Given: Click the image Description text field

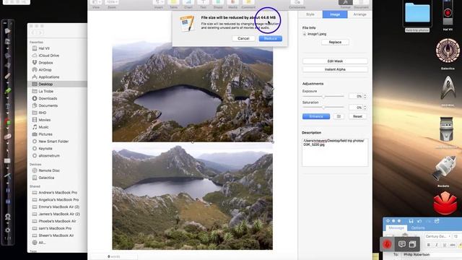Looking at the screenshot, I should pos(335,152).
